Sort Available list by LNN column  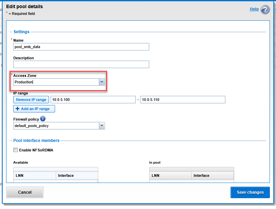(34, 175)
